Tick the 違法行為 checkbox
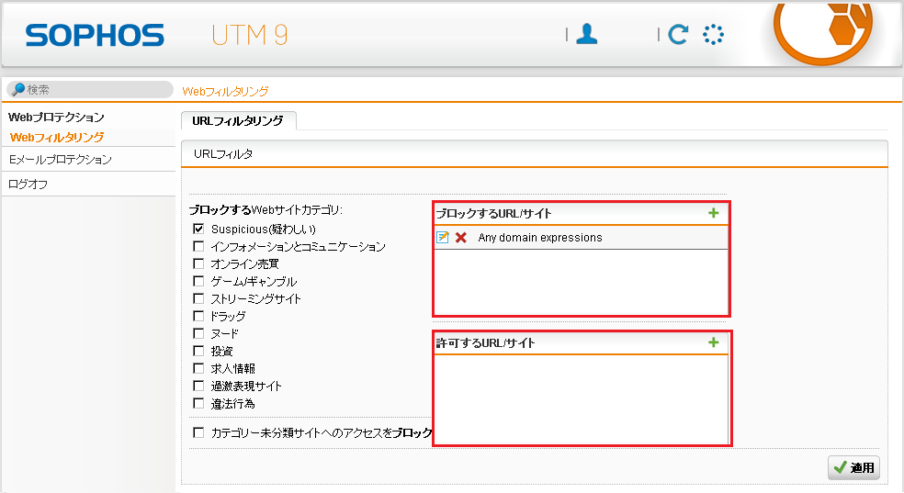 click(198, 403)
